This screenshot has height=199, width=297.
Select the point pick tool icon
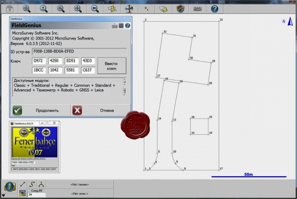[x=147, y=9]
